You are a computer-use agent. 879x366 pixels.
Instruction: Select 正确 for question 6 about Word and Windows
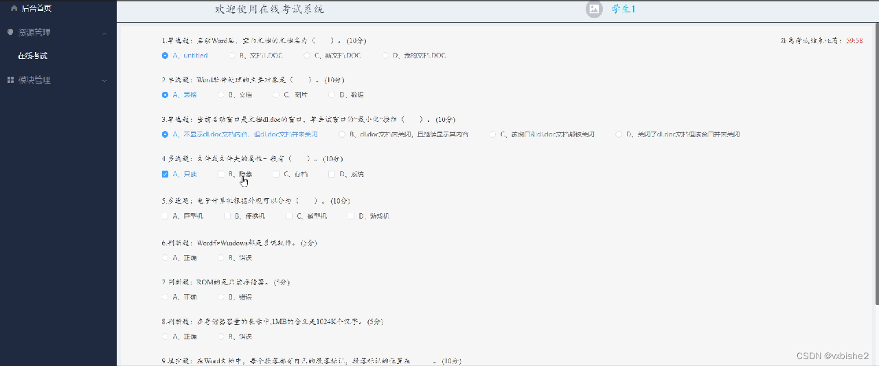coord(179,258)
